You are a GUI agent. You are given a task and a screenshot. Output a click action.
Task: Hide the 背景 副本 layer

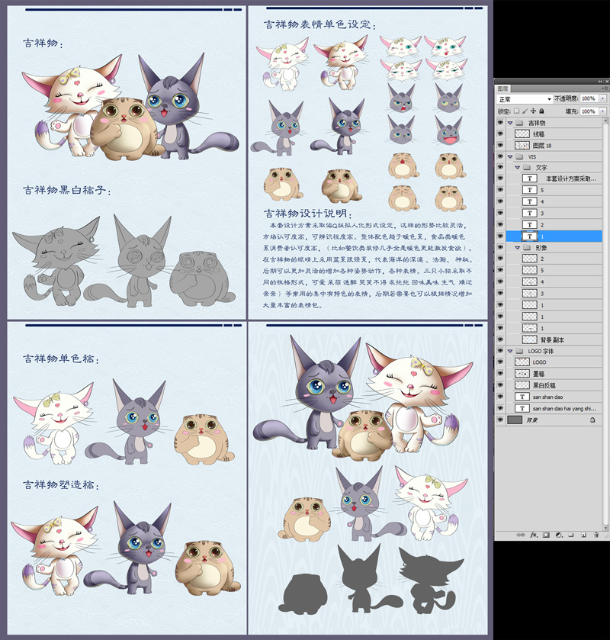500,339
